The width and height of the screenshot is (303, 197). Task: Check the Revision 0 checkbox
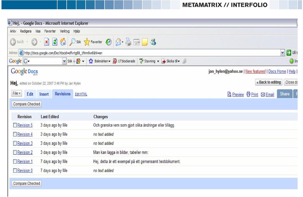[x=15, y=171]
